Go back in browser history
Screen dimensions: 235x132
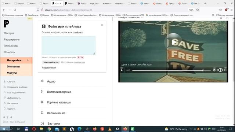coord(4,10)
